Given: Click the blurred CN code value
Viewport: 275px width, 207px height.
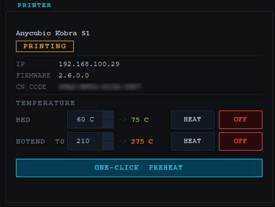Looking at the screenshot, I should click(100, 86).
